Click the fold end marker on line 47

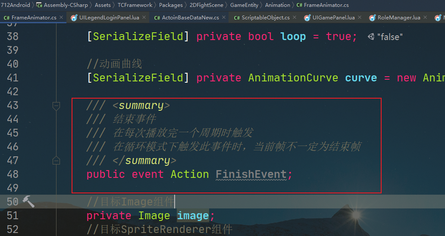tap(56, 161)
